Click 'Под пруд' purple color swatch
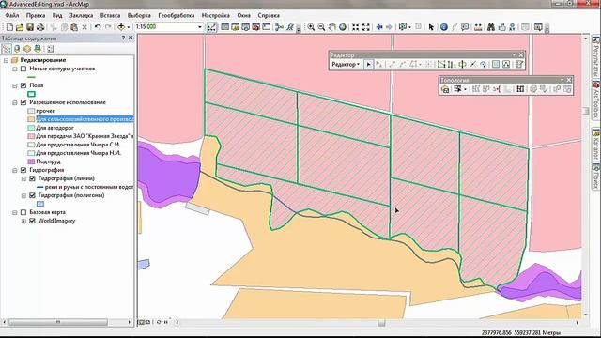The width and height of the screenshot is (601, 338). (31, 161)
